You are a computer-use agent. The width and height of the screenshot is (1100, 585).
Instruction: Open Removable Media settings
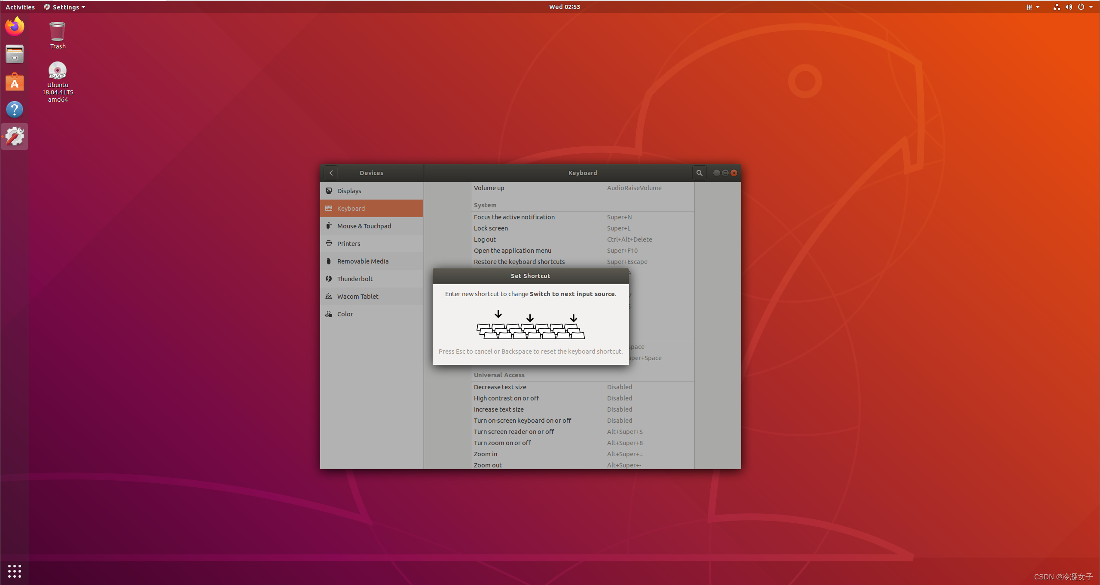(x=363, y=261)
